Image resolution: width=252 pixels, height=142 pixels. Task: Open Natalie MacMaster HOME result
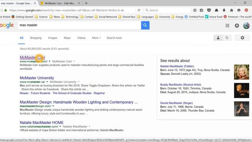42,123
